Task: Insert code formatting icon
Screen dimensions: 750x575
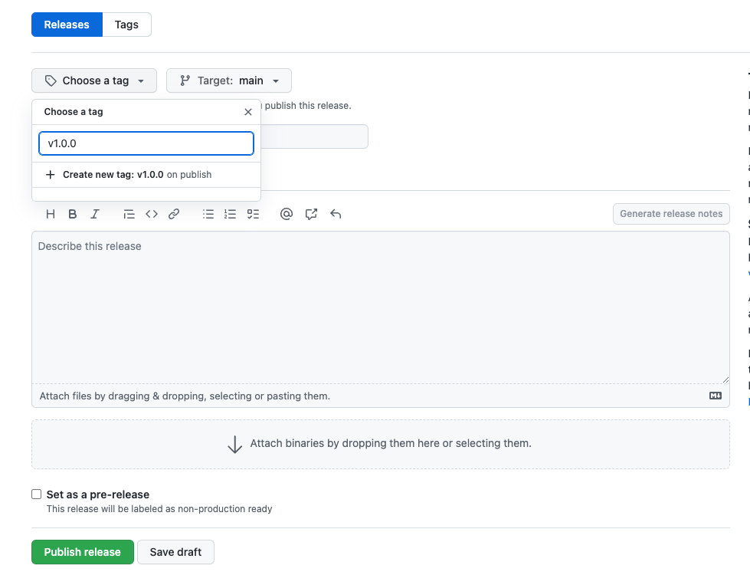Action: 152,214
